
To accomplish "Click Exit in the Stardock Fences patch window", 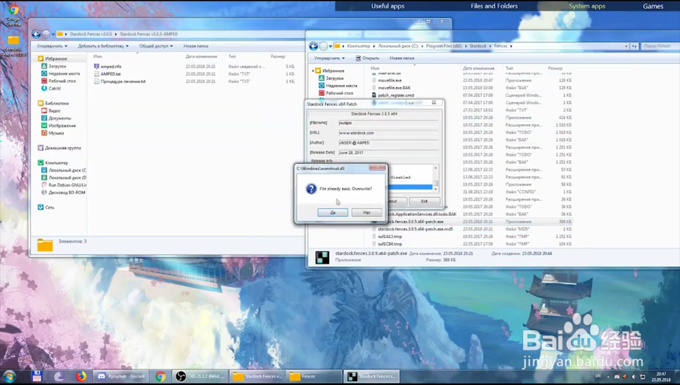I will (x=424, y=201).
